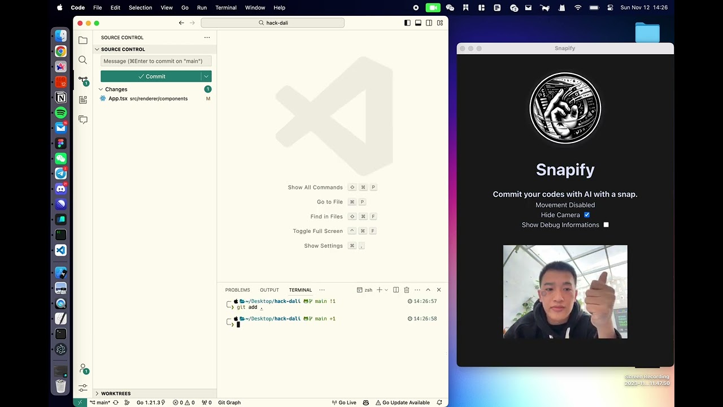The image size is (723, 407).
Task: Collapse the Changes group
Action: [116, 89]
